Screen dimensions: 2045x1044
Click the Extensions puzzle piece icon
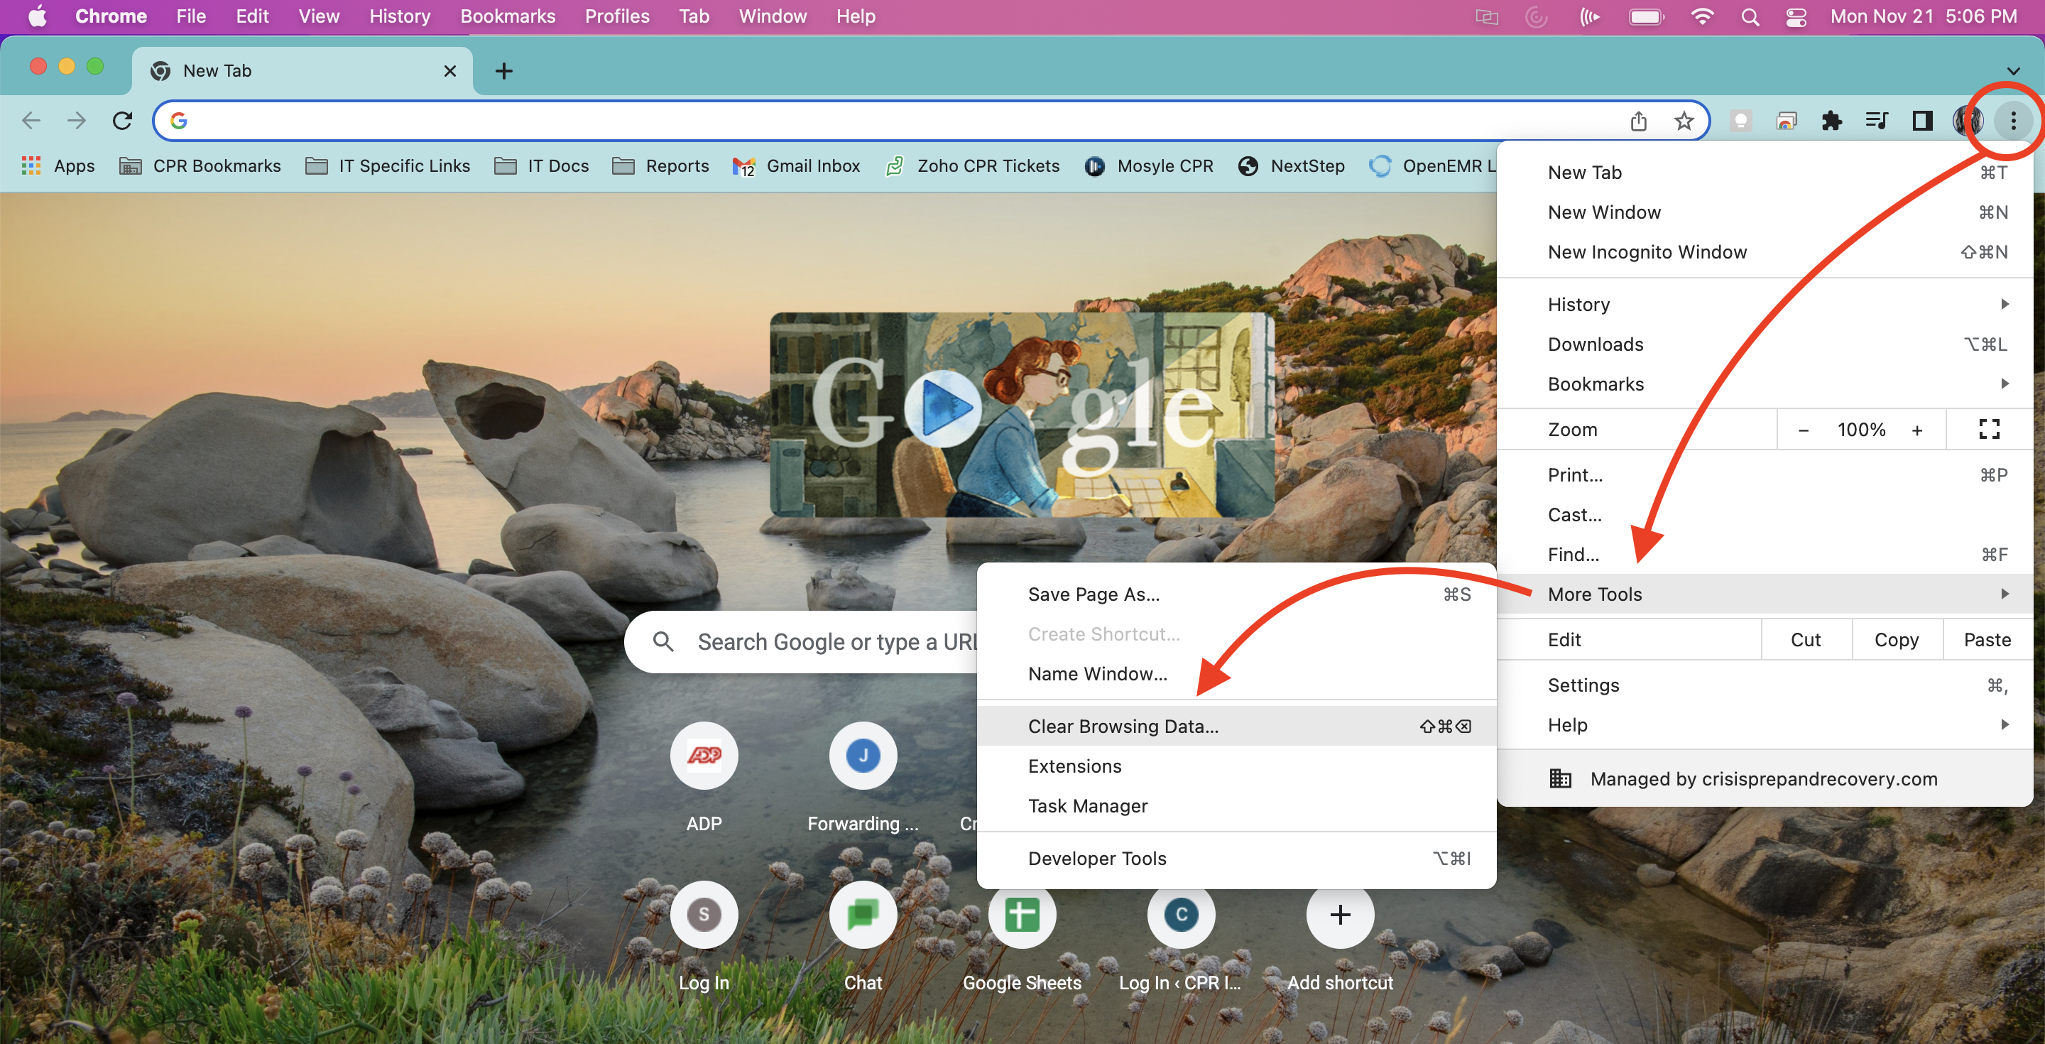[1831, 121]
